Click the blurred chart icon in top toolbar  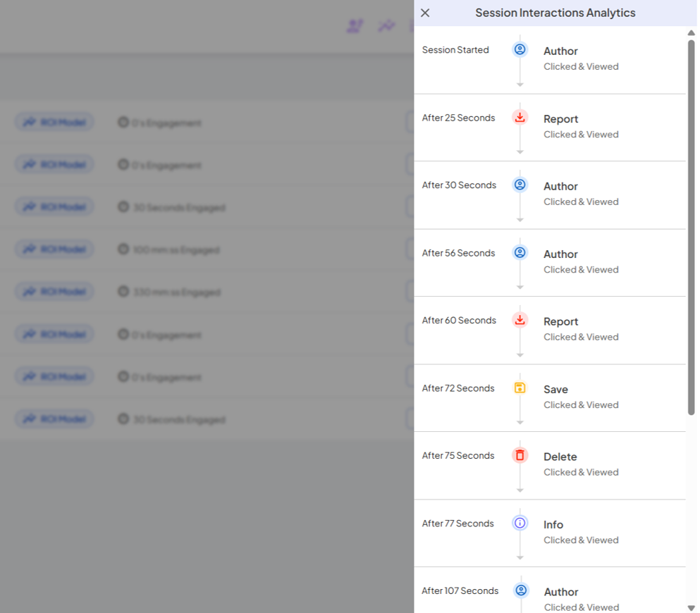pyautogui.click(x=386, y=25)
